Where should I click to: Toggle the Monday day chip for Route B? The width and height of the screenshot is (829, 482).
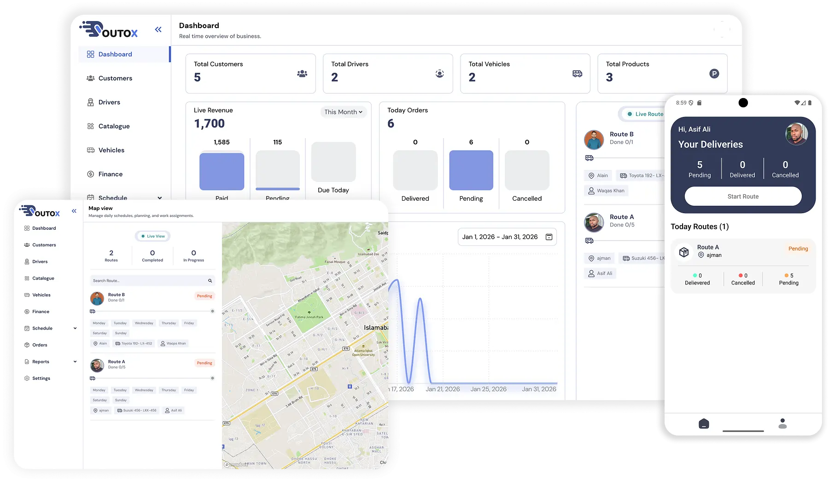99,323
